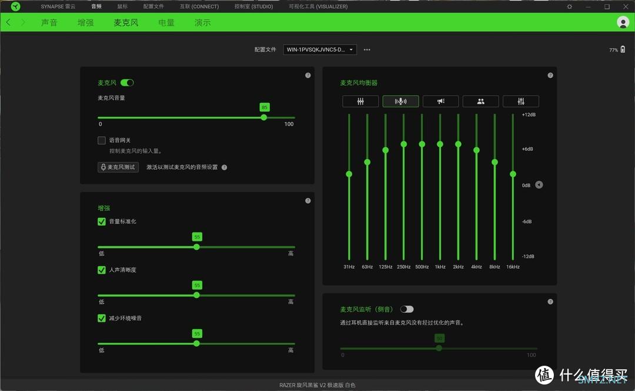Adjust the 麦克风音量 slider handle
The width and height of the screenshot is (635, 391).
[264, 117]
